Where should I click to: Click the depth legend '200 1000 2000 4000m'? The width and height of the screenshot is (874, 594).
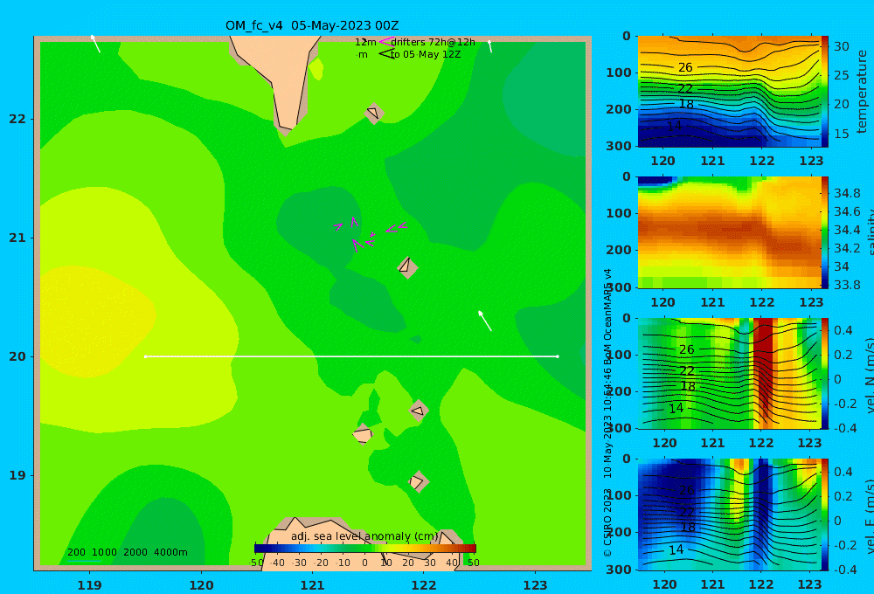[x=127, y=552]
